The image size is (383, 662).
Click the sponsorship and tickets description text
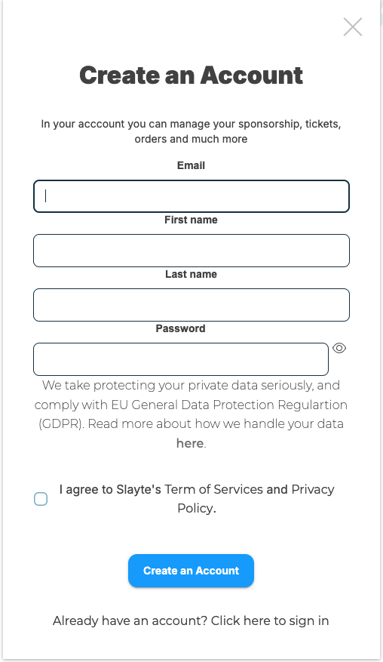tap(191, 132)
